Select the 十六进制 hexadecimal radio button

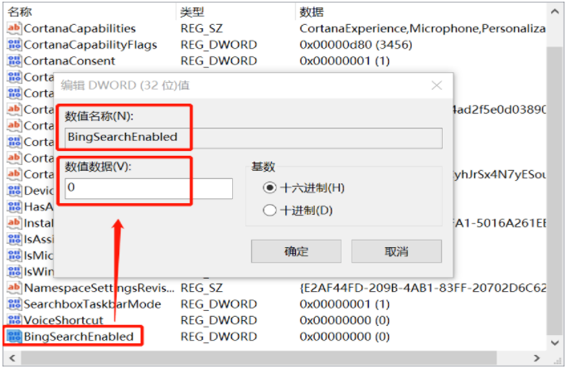tap(269, 187)
